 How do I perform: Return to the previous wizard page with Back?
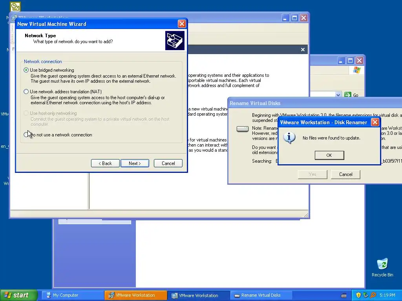[105, 163]
